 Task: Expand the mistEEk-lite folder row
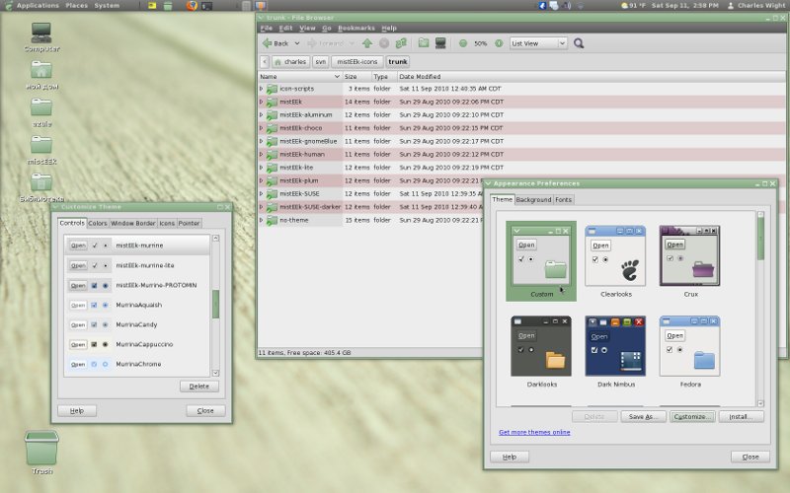click(x=262, y=168)
